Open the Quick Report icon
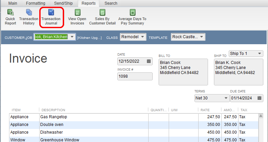The image size is (268, 142). [10, 17]
